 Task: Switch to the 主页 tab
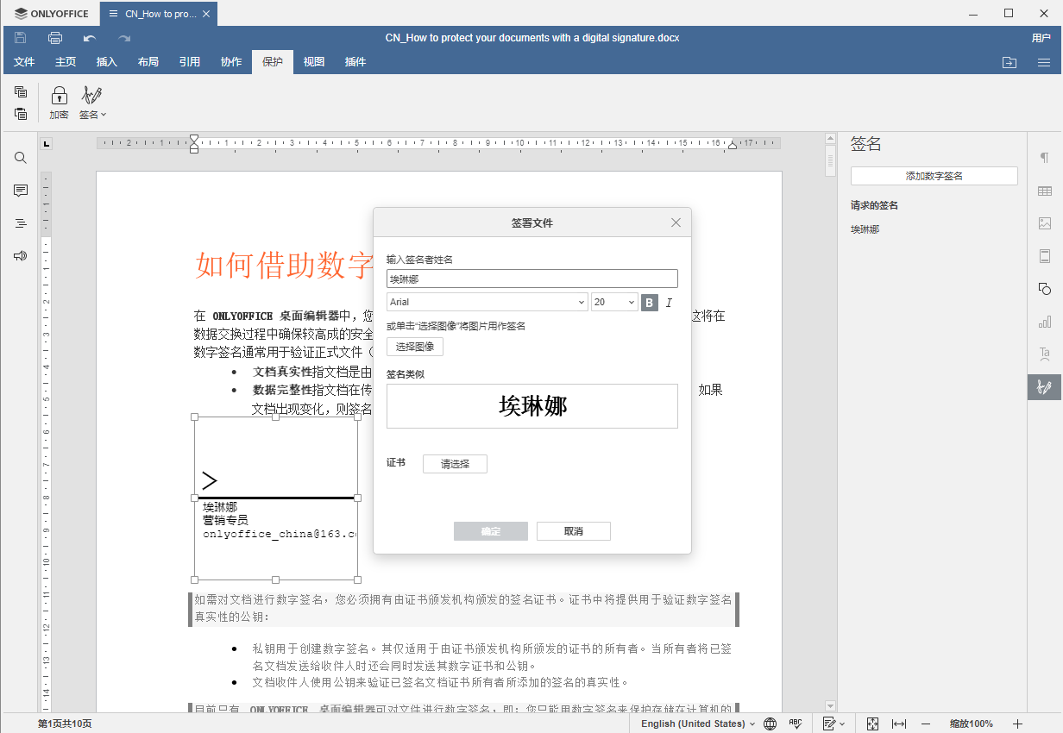(x=66, y=62)
